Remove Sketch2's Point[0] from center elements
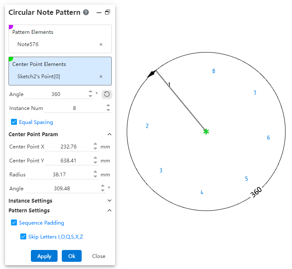The height and width of the screenshot is (269, 292). (101, 77)
